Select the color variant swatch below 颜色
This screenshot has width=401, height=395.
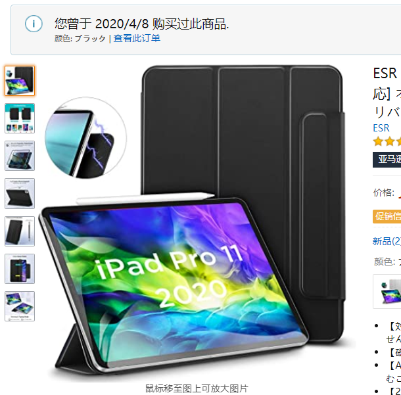pyautogui.click(x=387, y=292)
